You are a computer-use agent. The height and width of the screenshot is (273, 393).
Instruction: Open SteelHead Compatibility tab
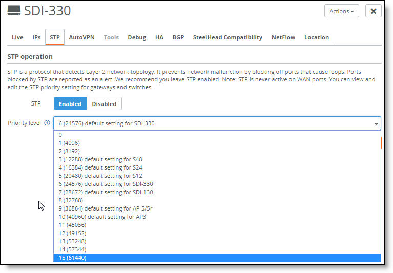pos(227,37)
